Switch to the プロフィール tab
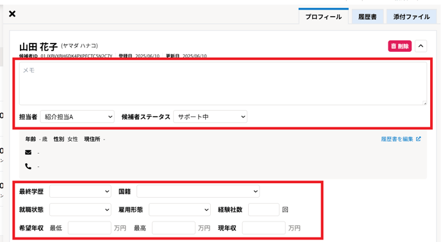441x242 pixels. (x=324, y=16)
